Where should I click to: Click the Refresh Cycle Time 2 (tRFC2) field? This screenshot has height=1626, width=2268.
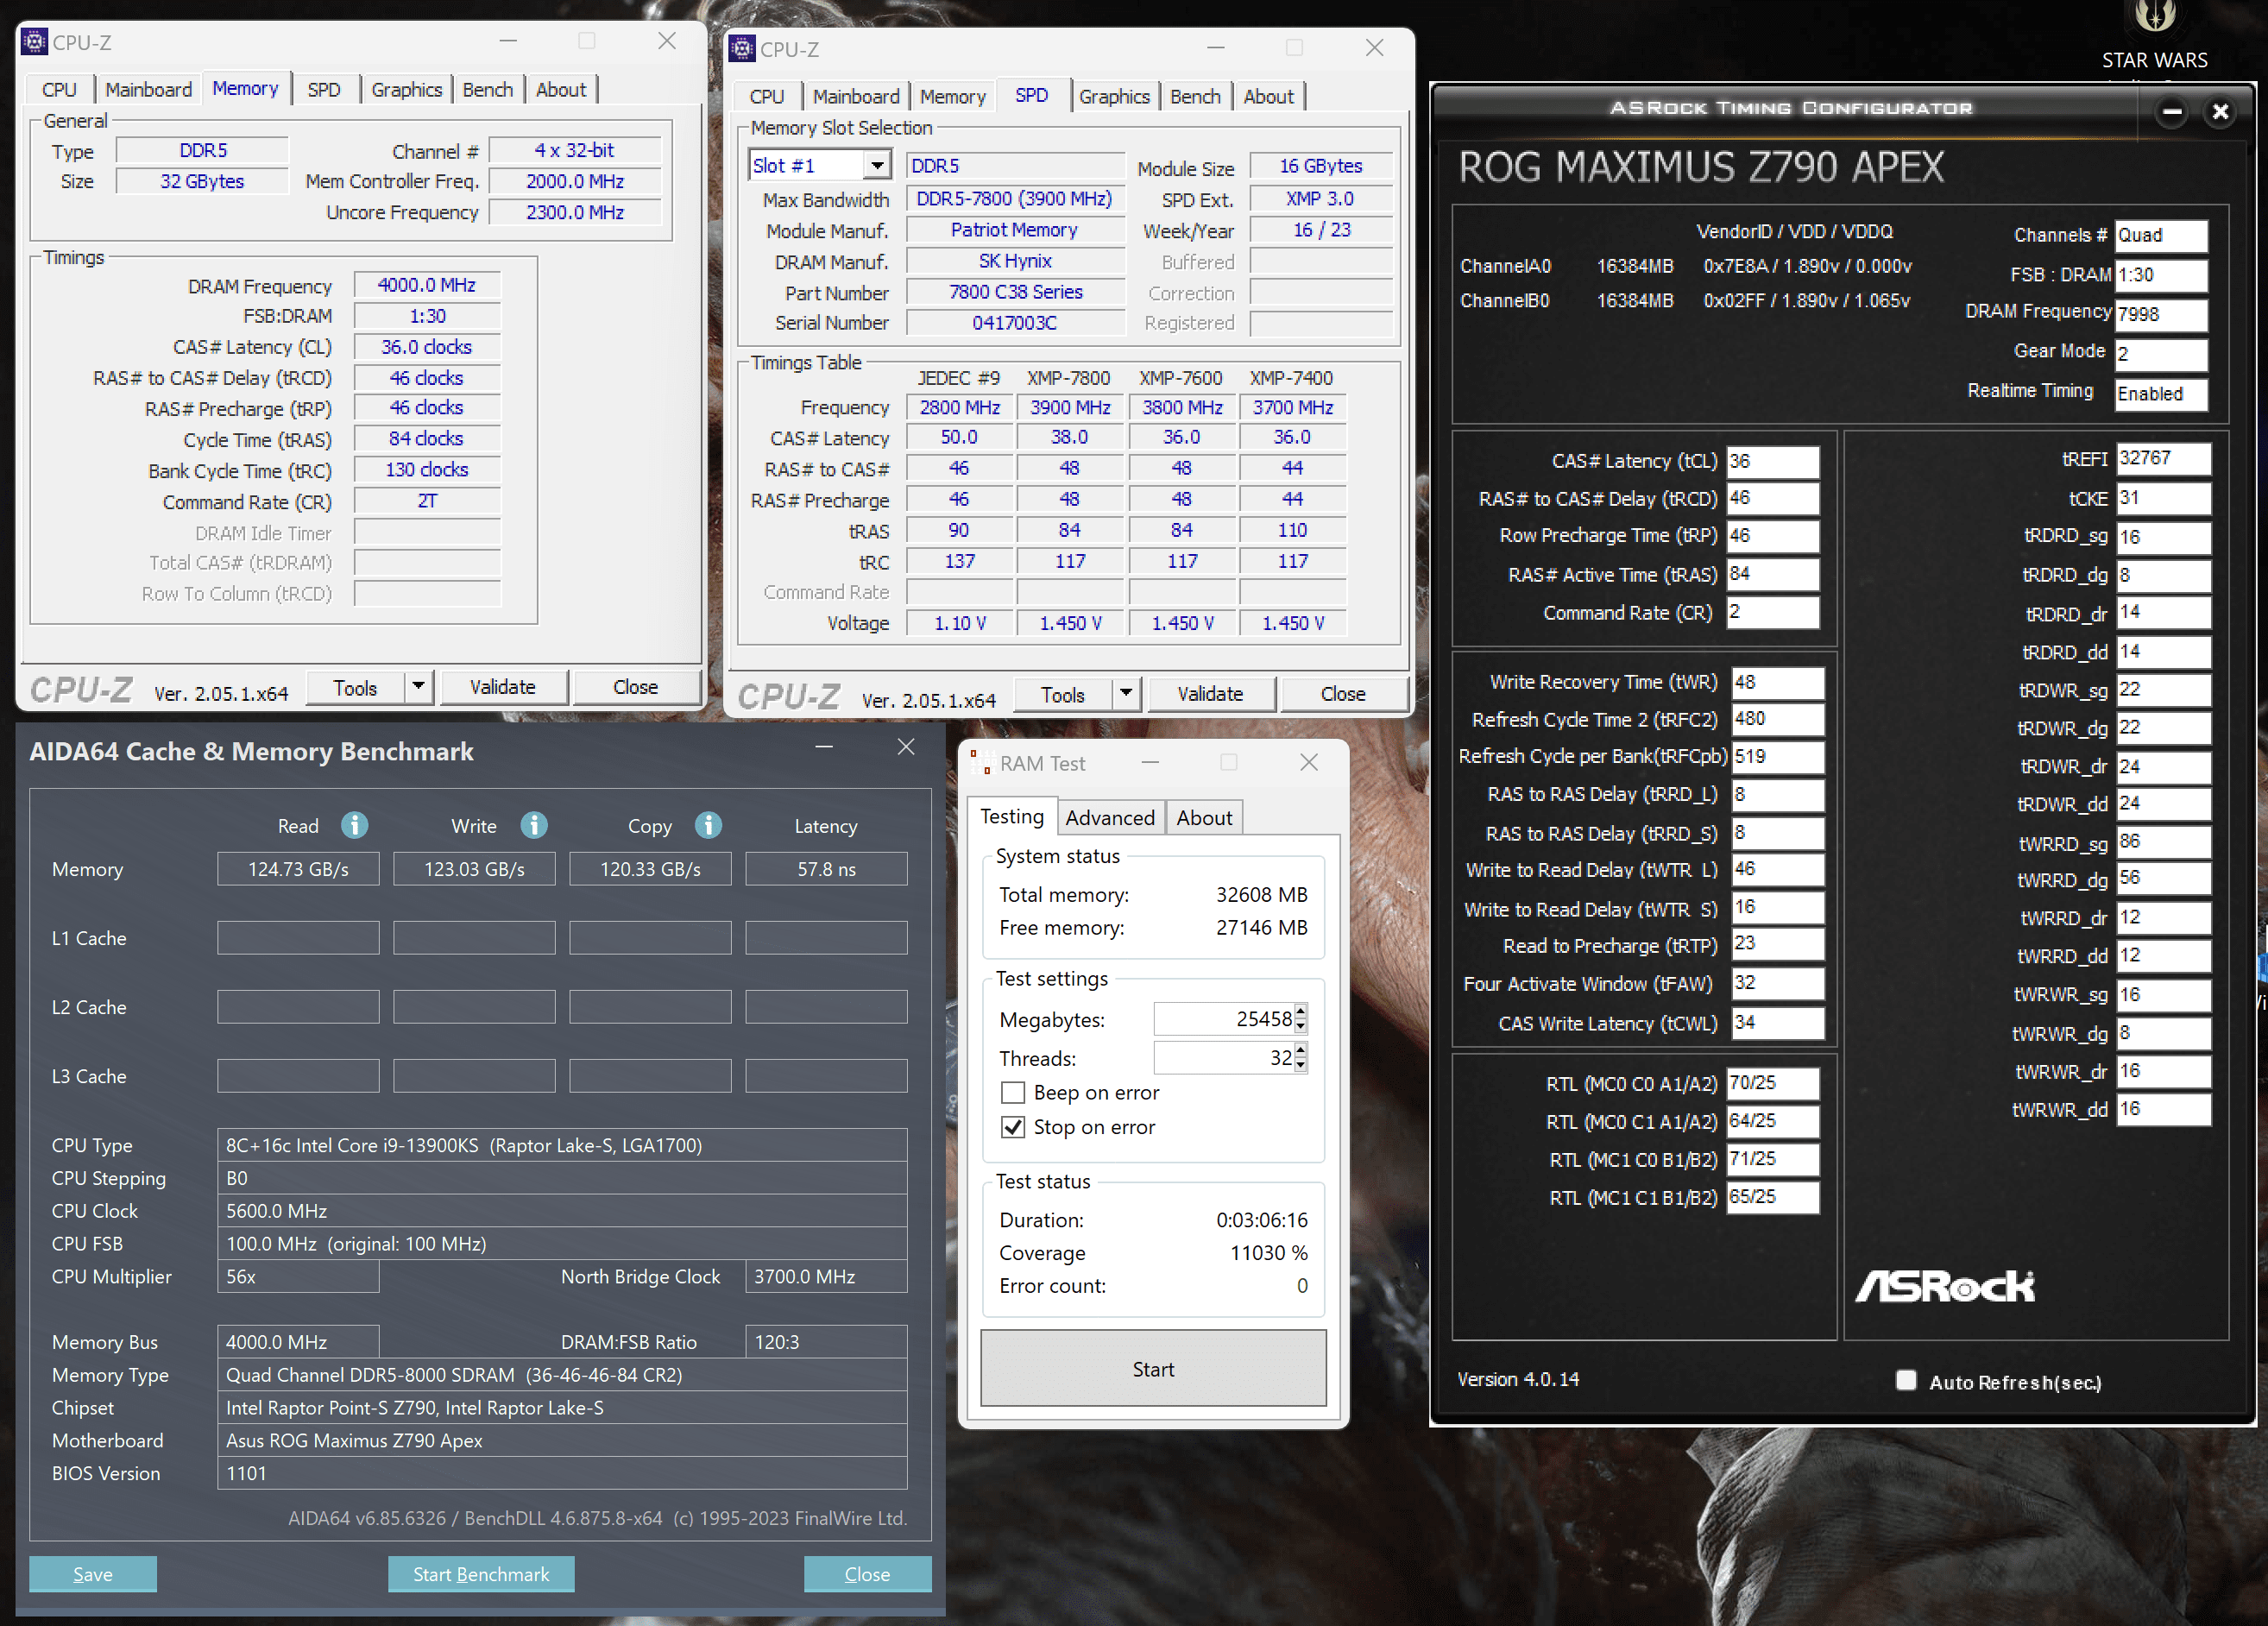[x=1777, y=719]
